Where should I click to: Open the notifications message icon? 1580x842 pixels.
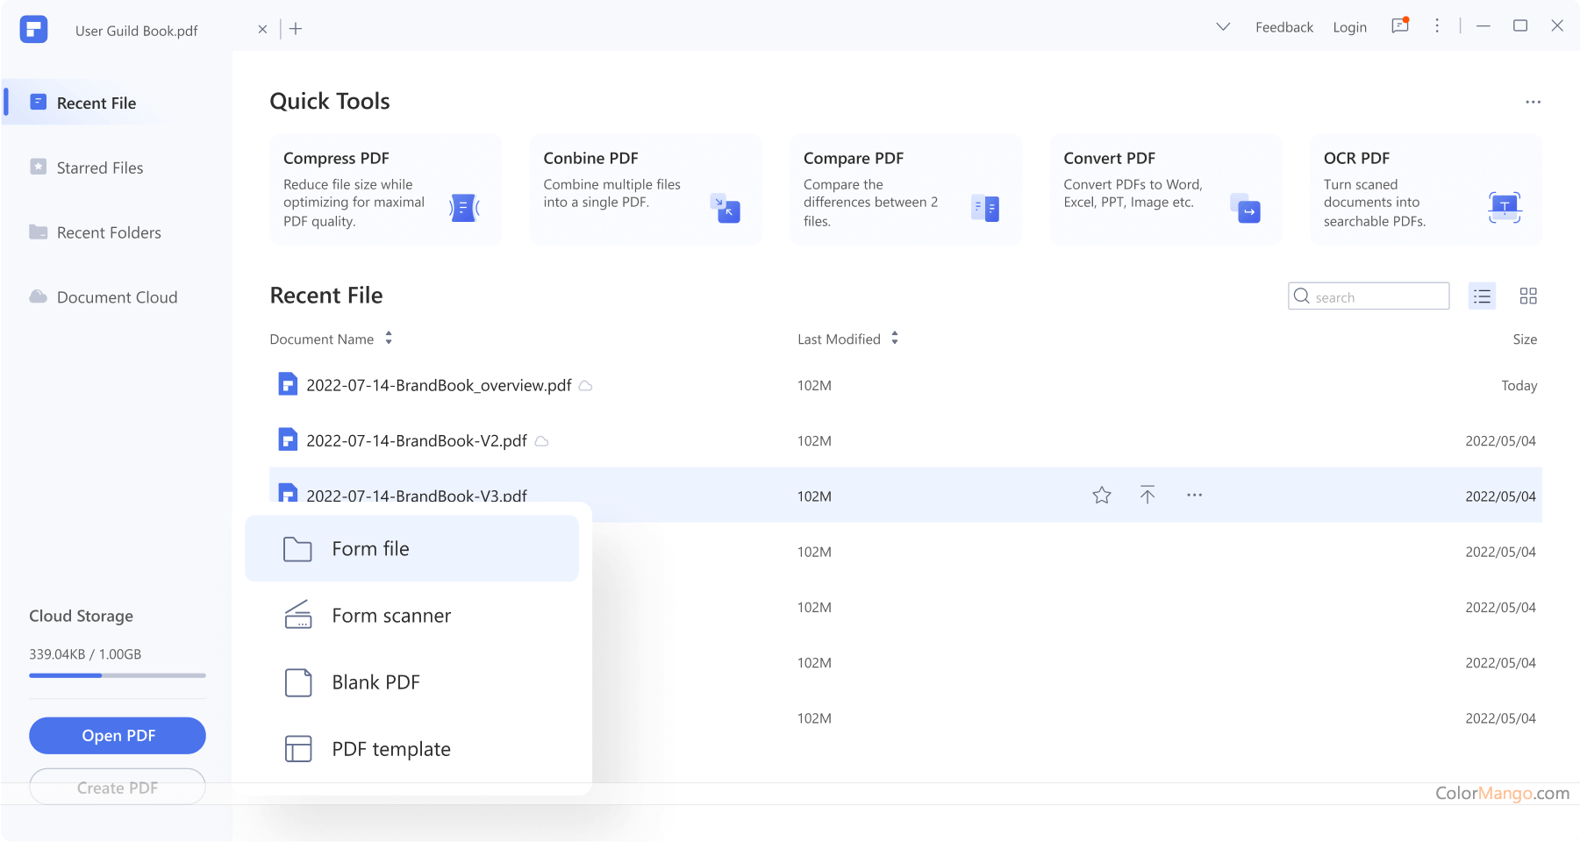point(1399,26)
